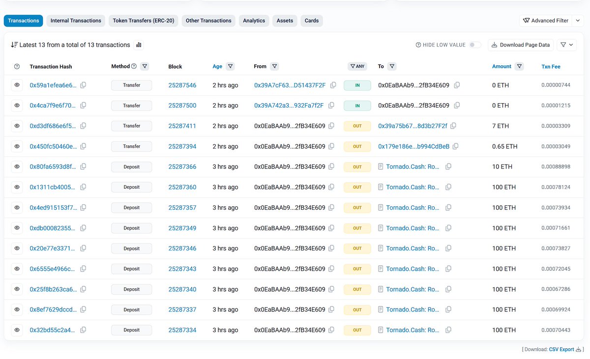Copy To address 0x179e186e...b994CdBeB
This screenshot has height=359, width=590.
[x=455, y=146]
